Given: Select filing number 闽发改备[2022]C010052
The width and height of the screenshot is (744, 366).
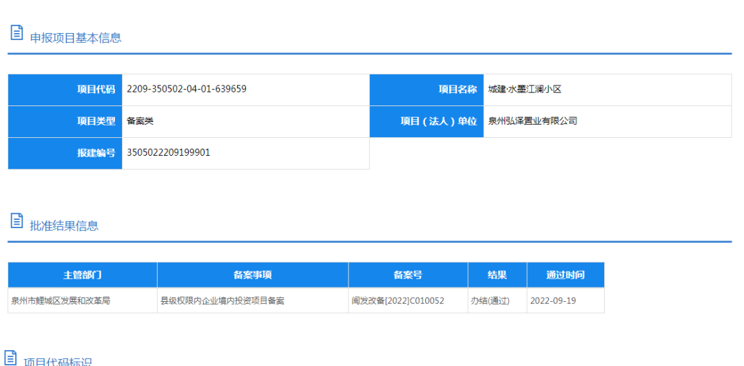Looking at the screenshot, I should pyautogui.click(x=398, y=301).
